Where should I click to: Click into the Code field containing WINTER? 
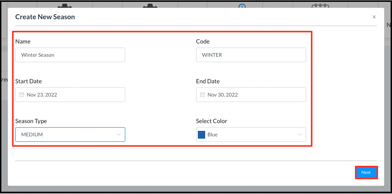[x=251, y=55]
